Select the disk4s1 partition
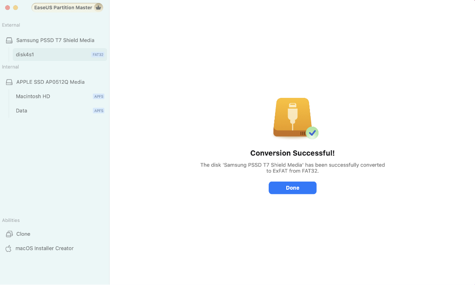The image size is (475, 285). tap(60, 55)
